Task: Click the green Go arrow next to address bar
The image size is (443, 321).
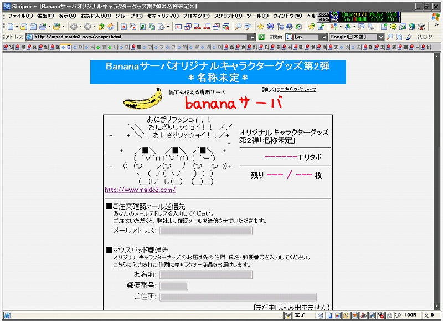Action: [261, 37]
